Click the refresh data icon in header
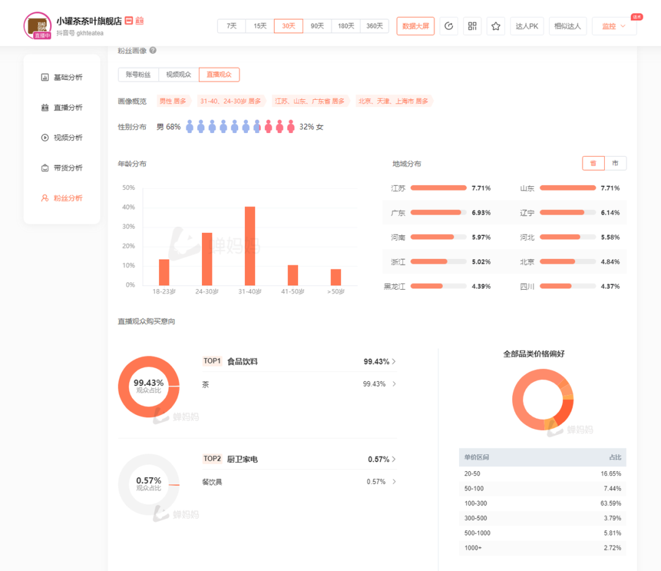Viewport: 661px width, 571px height. [449, 26]
